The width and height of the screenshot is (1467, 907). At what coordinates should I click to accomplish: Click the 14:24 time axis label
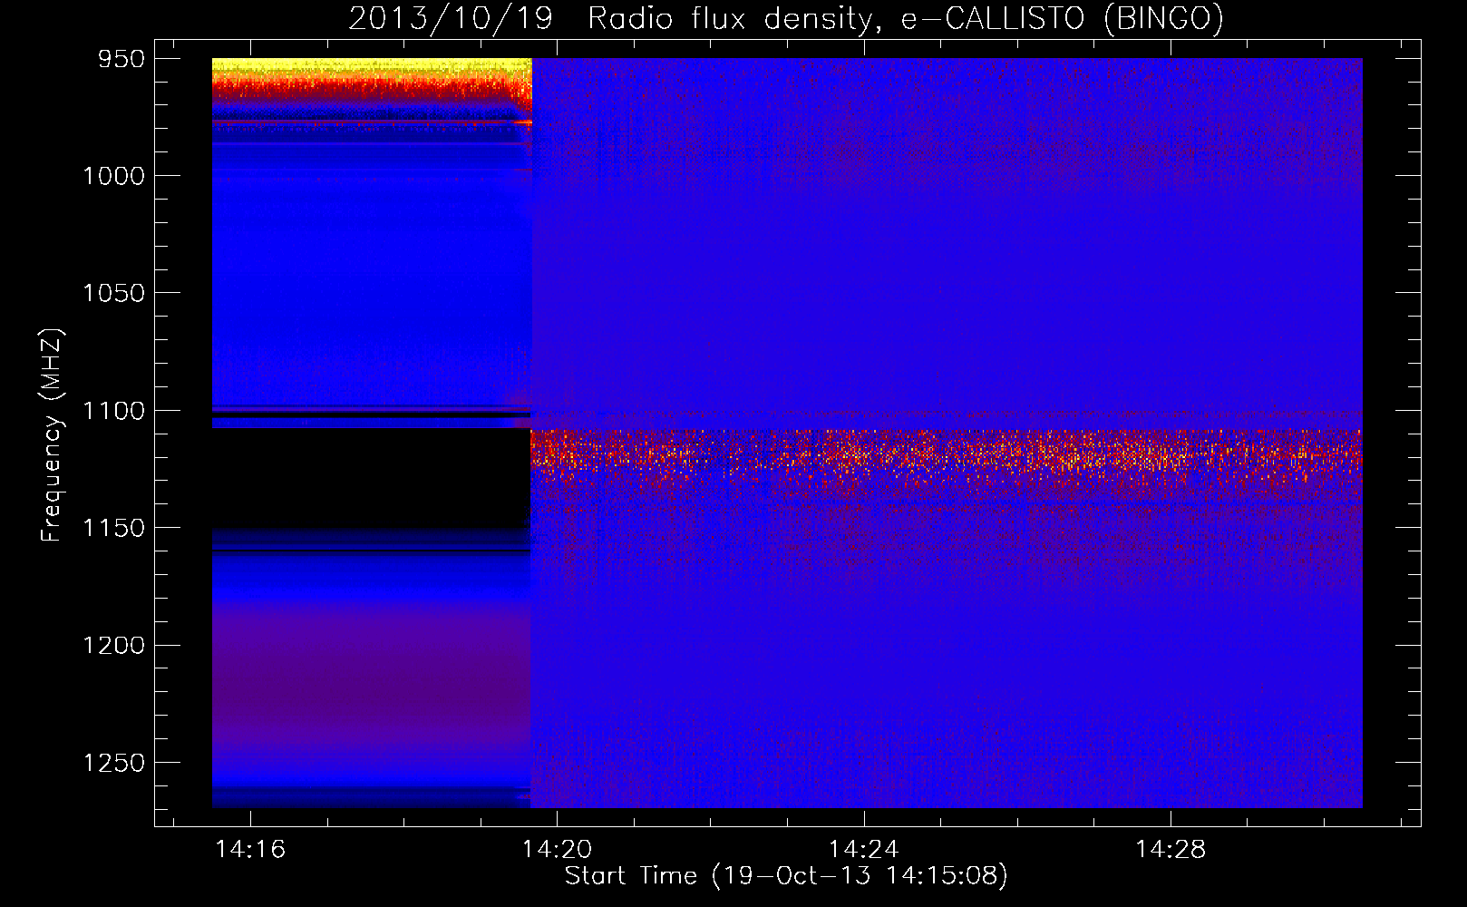click(x=864, y=850)
